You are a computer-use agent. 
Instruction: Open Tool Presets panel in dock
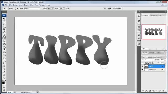coord(139,21)
